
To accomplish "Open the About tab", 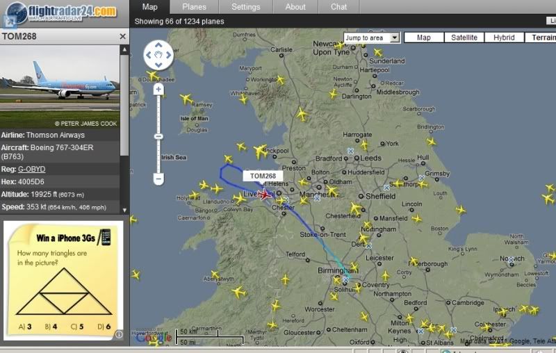I will [x=295, y=7].
